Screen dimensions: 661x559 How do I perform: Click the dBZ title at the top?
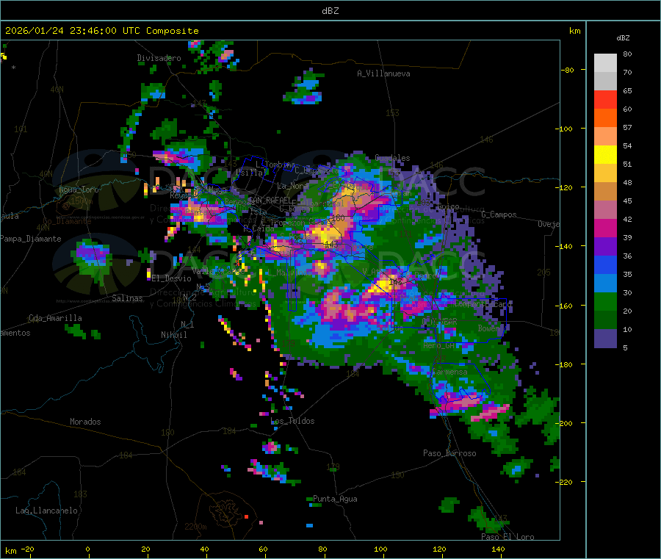pos(330,11)
